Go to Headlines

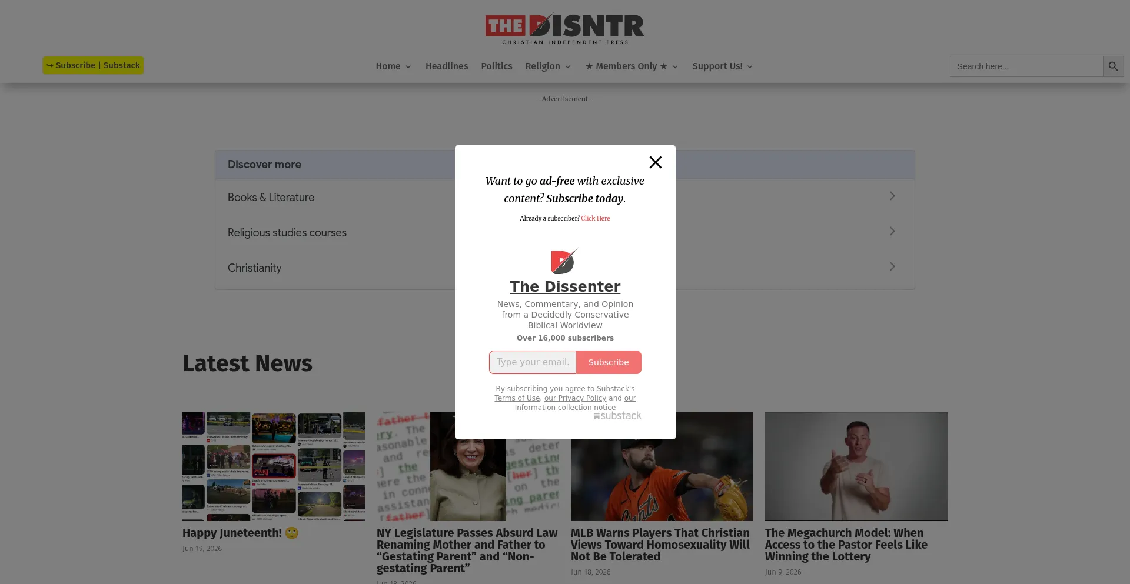pos(447,66)
